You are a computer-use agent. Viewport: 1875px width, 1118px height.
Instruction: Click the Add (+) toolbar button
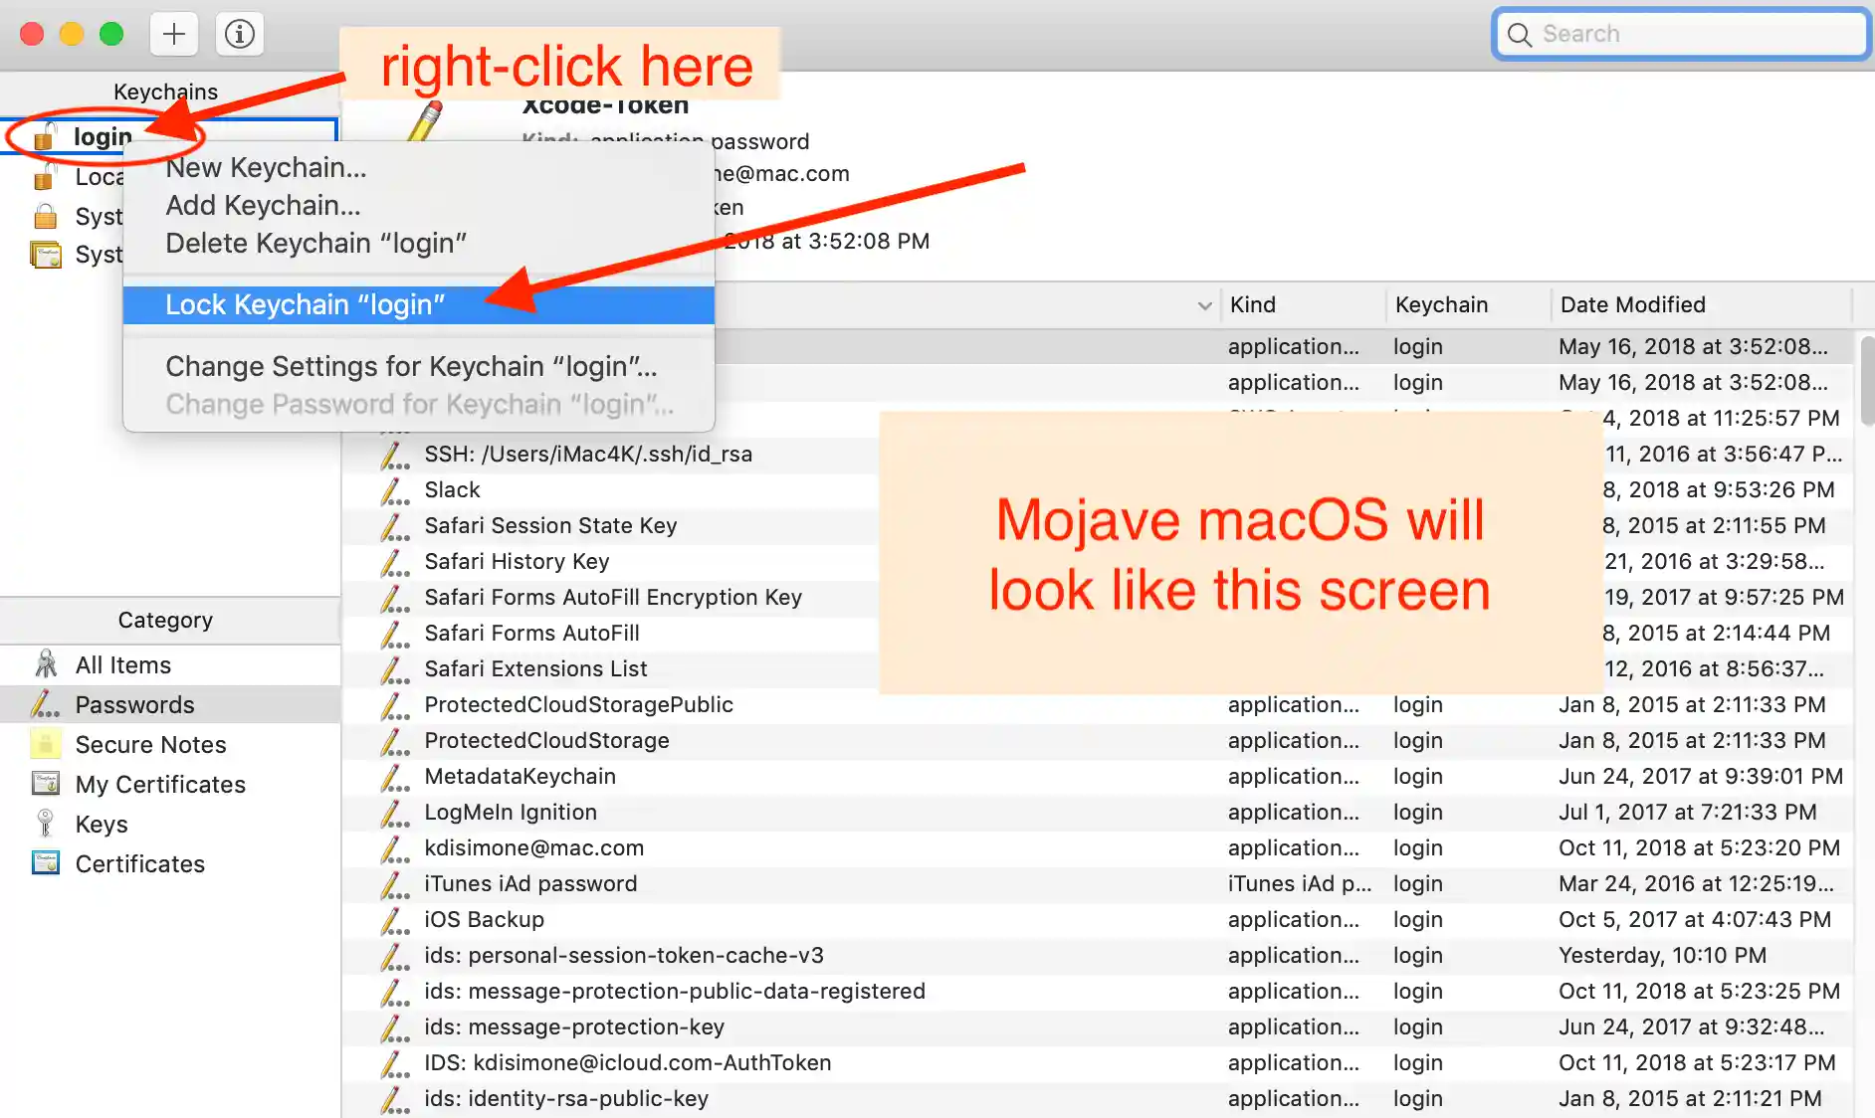coord(173,33)
